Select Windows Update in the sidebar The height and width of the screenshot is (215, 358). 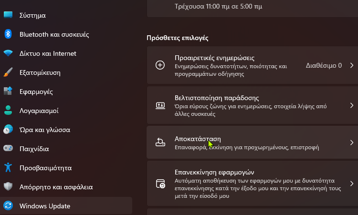click(66, 206)
